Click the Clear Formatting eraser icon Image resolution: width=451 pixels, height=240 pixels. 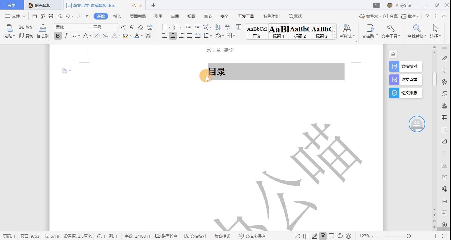(x=140, y=27)
